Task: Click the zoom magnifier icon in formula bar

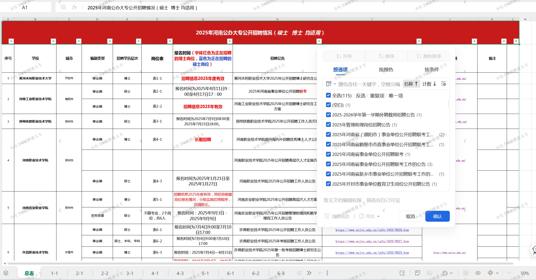Action: pyautogui.click(x=63, y=7)
